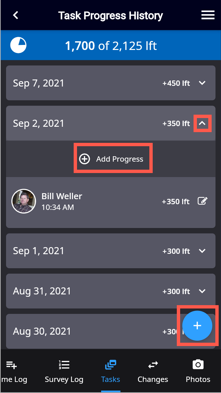Screen dimensions: 221x393
Task: Go back with the left arrow icon
Action: click(16, 15)
